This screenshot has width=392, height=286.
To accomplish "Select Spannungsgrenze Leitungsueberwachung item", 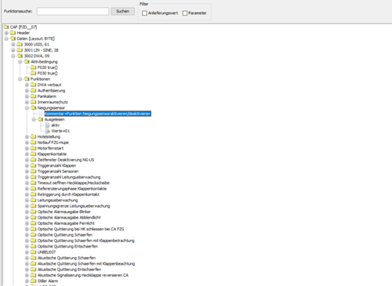I will (74, 206).
